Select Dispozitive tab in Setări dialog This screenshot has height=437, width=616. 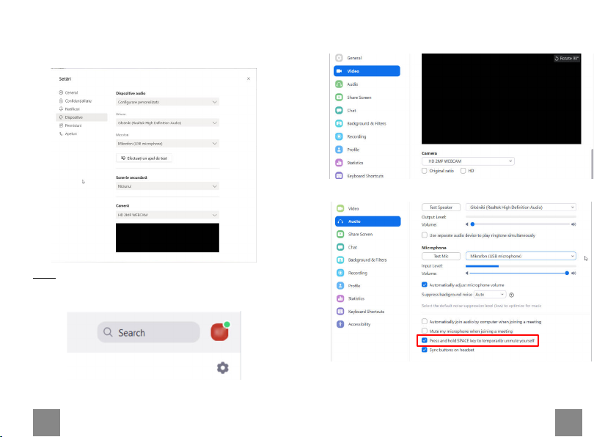pos(81,117)
